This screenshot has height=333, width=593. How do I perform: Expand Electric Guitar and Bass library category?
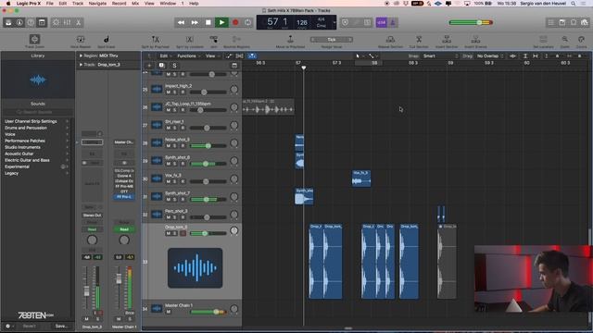click(x=36, y=160)
